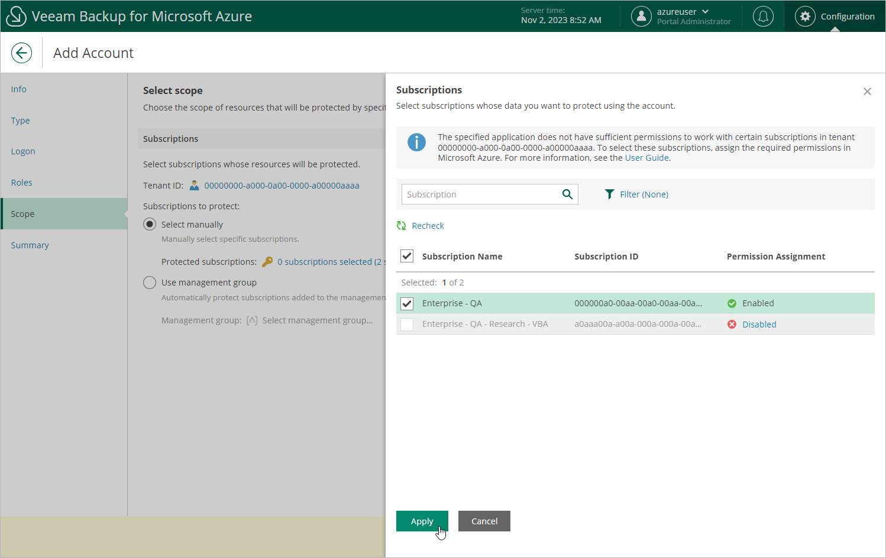Click the info icon in the notice

pyautogui.click(x=416, y=142)
